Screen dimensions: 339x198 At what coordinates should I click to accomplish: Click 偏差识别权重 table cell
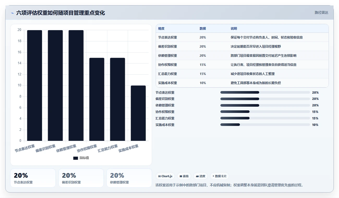(x=167, y=47)
